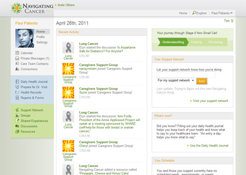Click the orange Add button
This screenshot has height=175, width=246.
click(x=202, y=81)
